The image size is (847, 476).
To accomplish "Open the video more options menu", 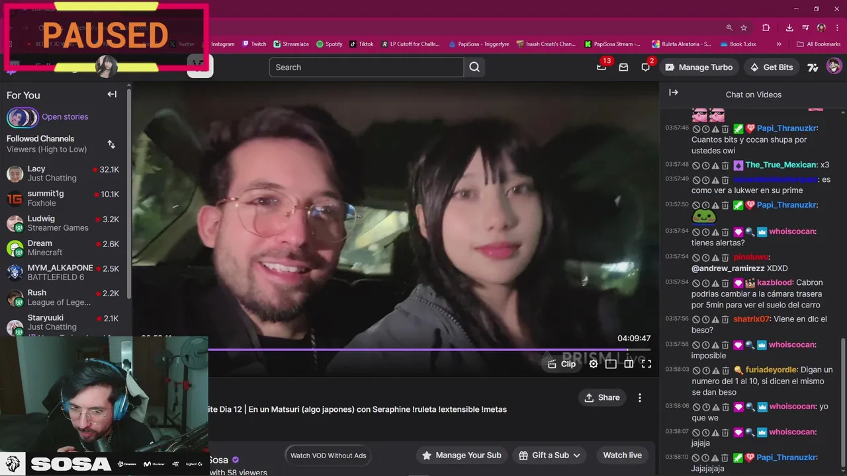I will (639, 397).
